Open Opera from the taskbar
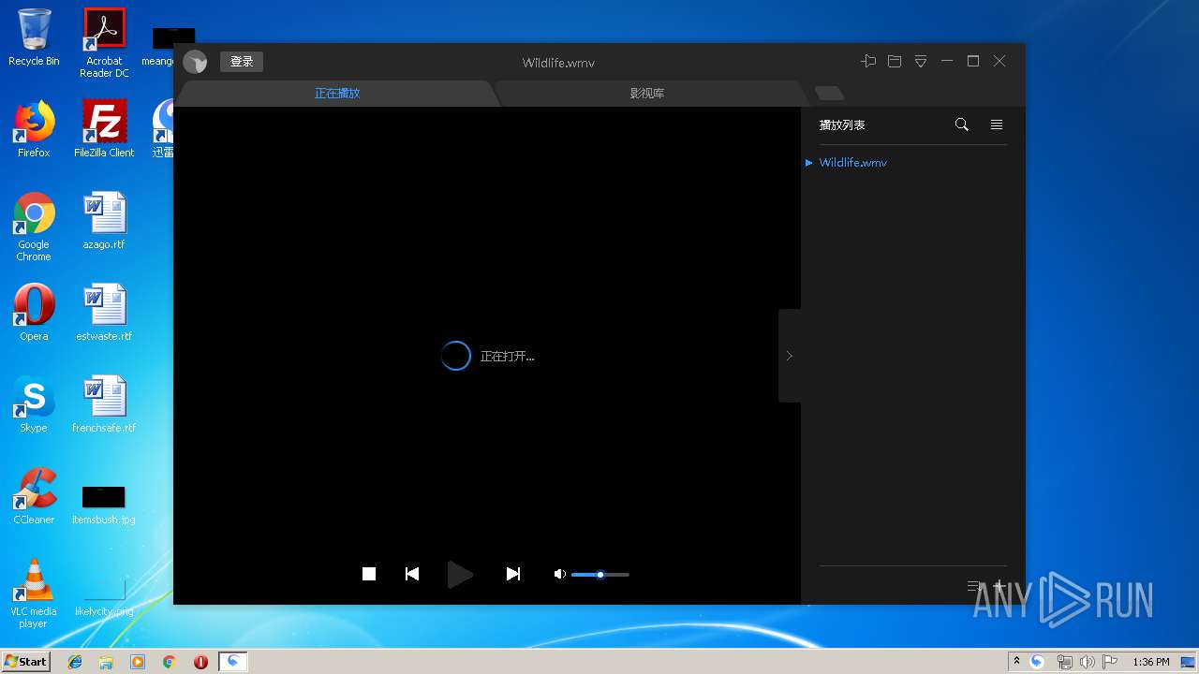This screenshot has height=674, width=1199. 200,662
